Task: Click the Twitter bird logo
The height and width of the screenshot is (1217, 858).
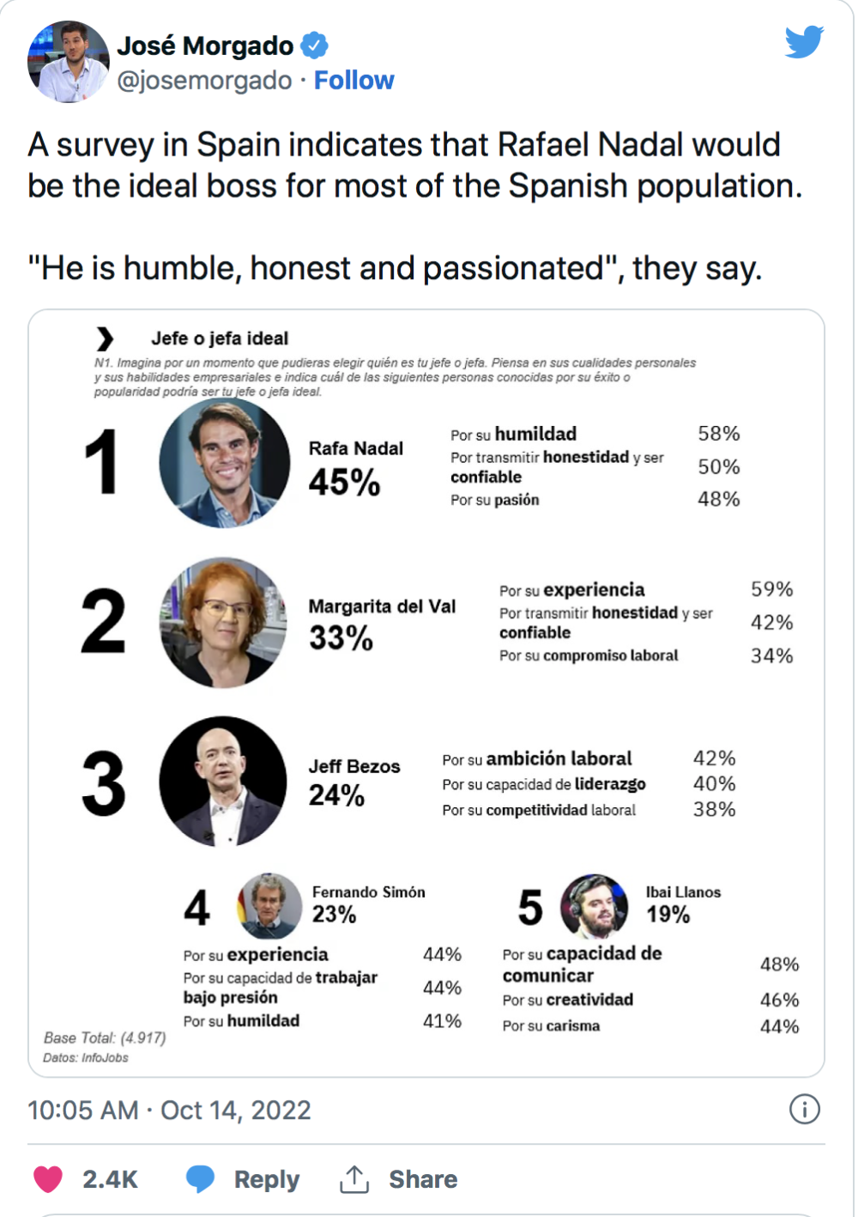Action: click(x=804, y=42)
